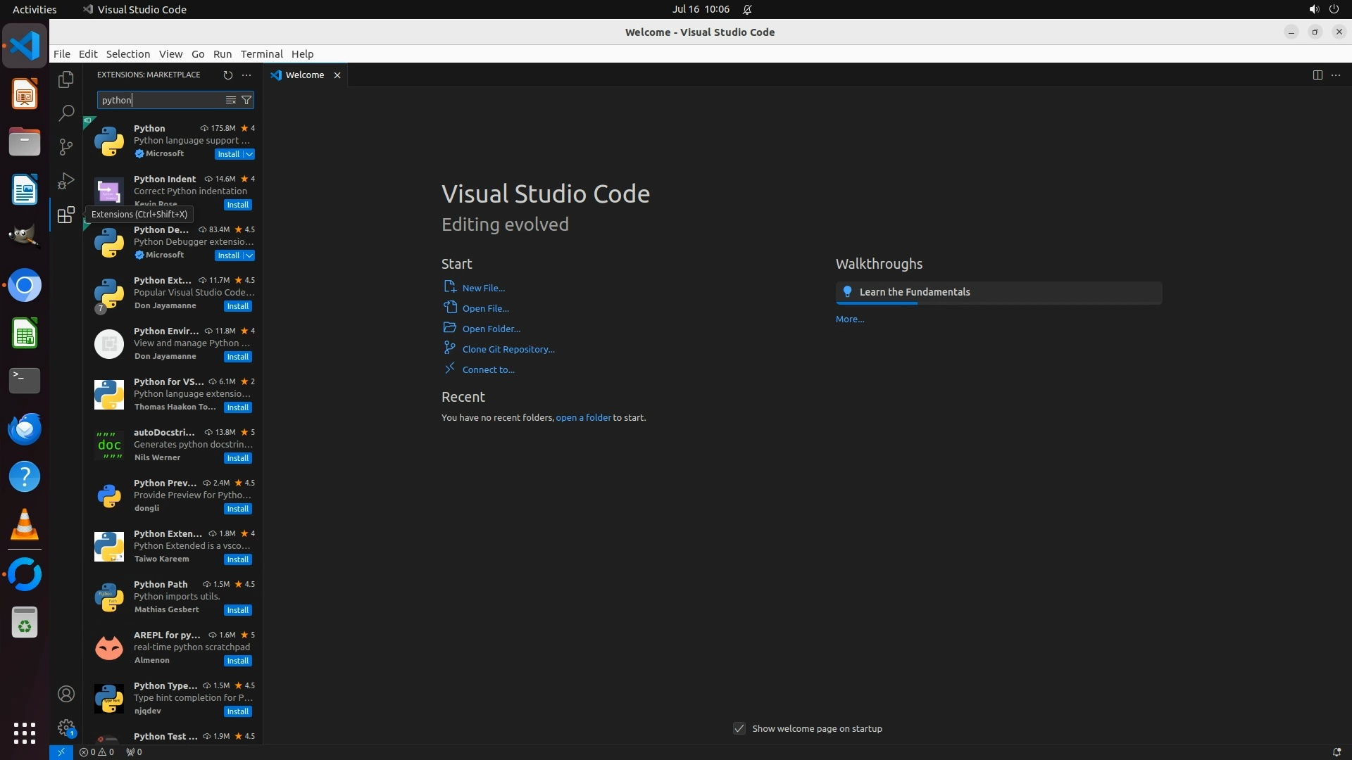The image size is (1352, 760).
Task: Open the Source Control view
Action: [66, 146]
